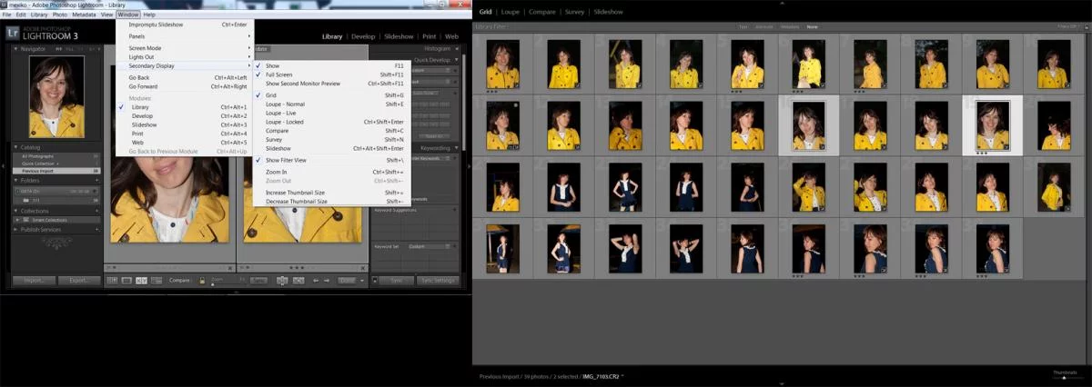Adjust the Thumbnails size slider
1092x387 pixels.
[x=1064, y=378]
